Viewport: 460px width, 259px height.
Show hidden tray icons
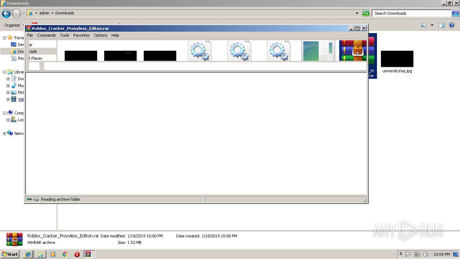point(401,254)
